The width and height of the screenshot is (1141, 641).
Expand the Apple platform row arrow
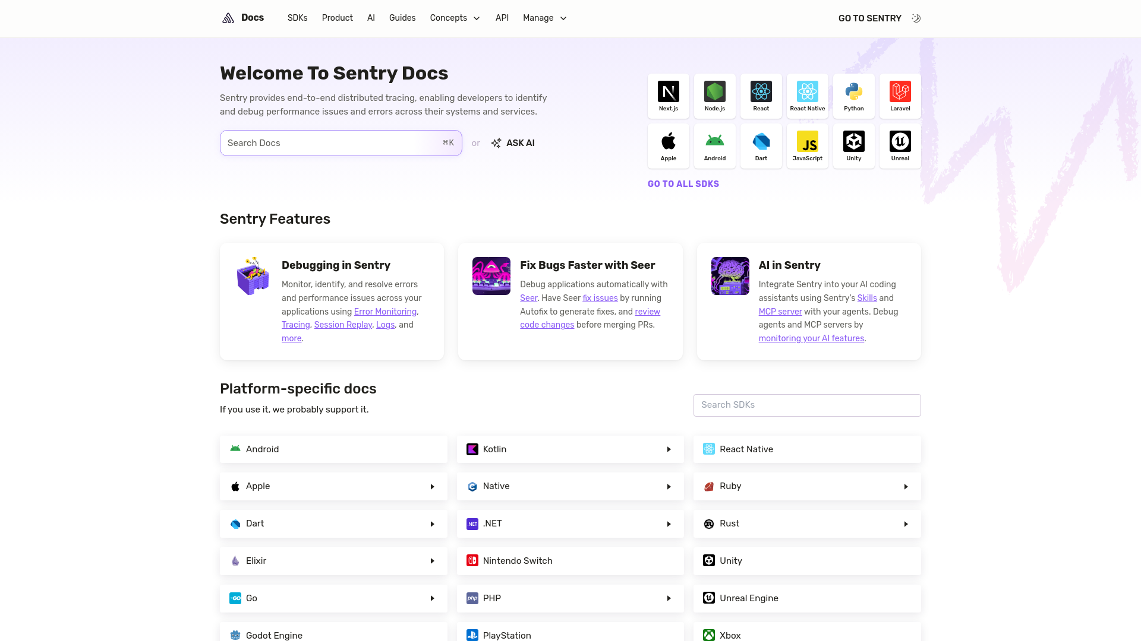click(433, 487)
